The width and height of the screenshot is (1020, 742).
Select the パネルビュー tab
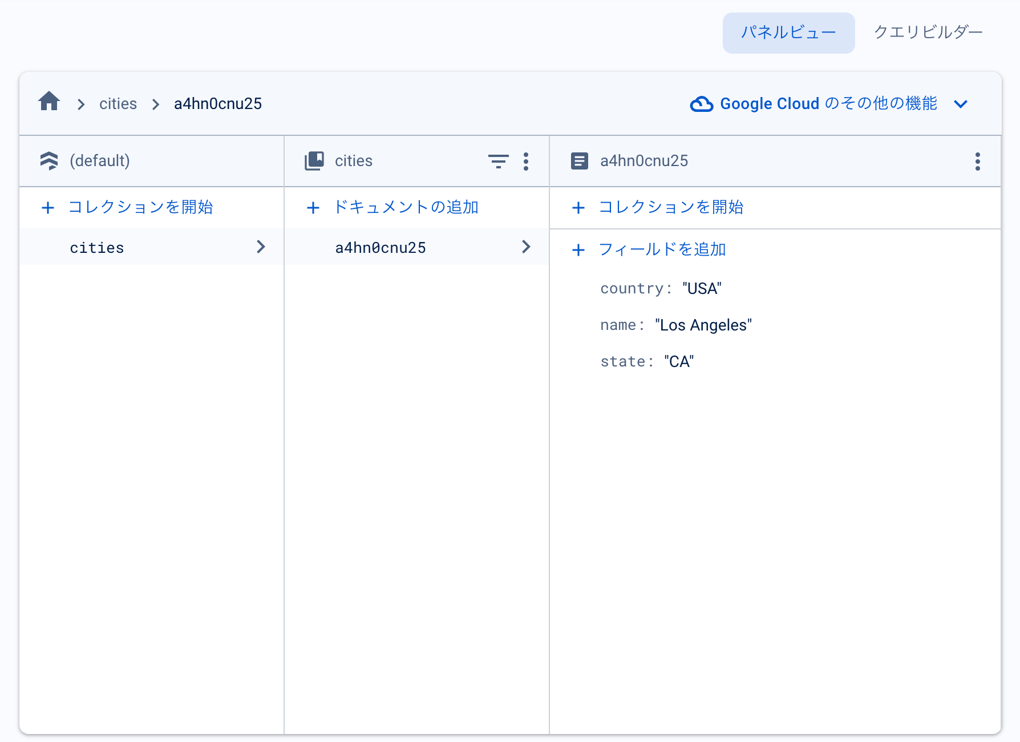(788, 33)
